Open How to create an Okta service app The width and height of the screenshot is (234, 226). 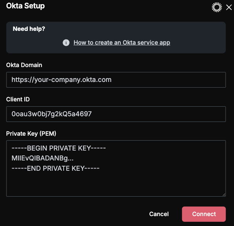[122, 43]
